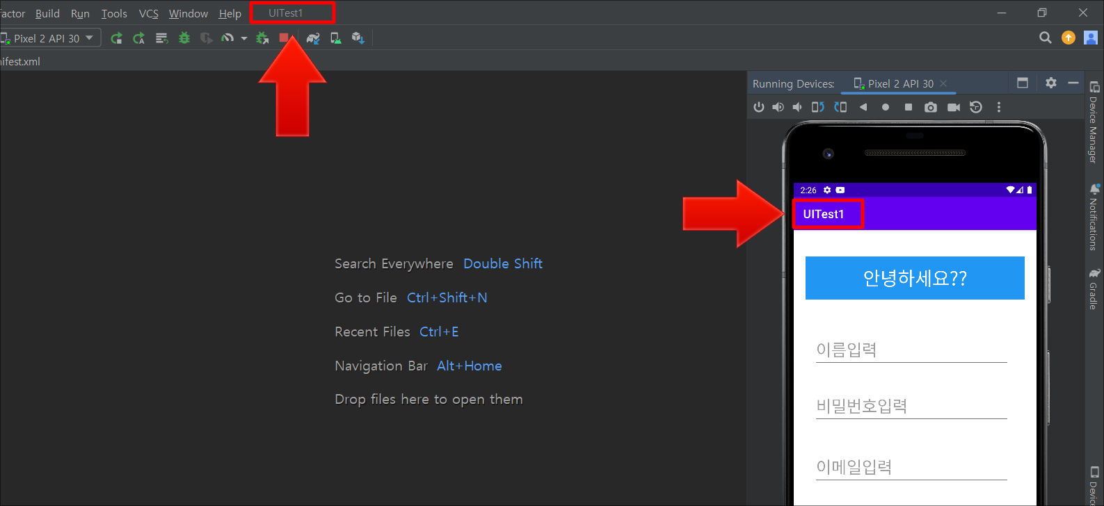This screenshot has width=1104, height=506.
Task: Click the emulator Volume Up icon
Action: point(778,107)
